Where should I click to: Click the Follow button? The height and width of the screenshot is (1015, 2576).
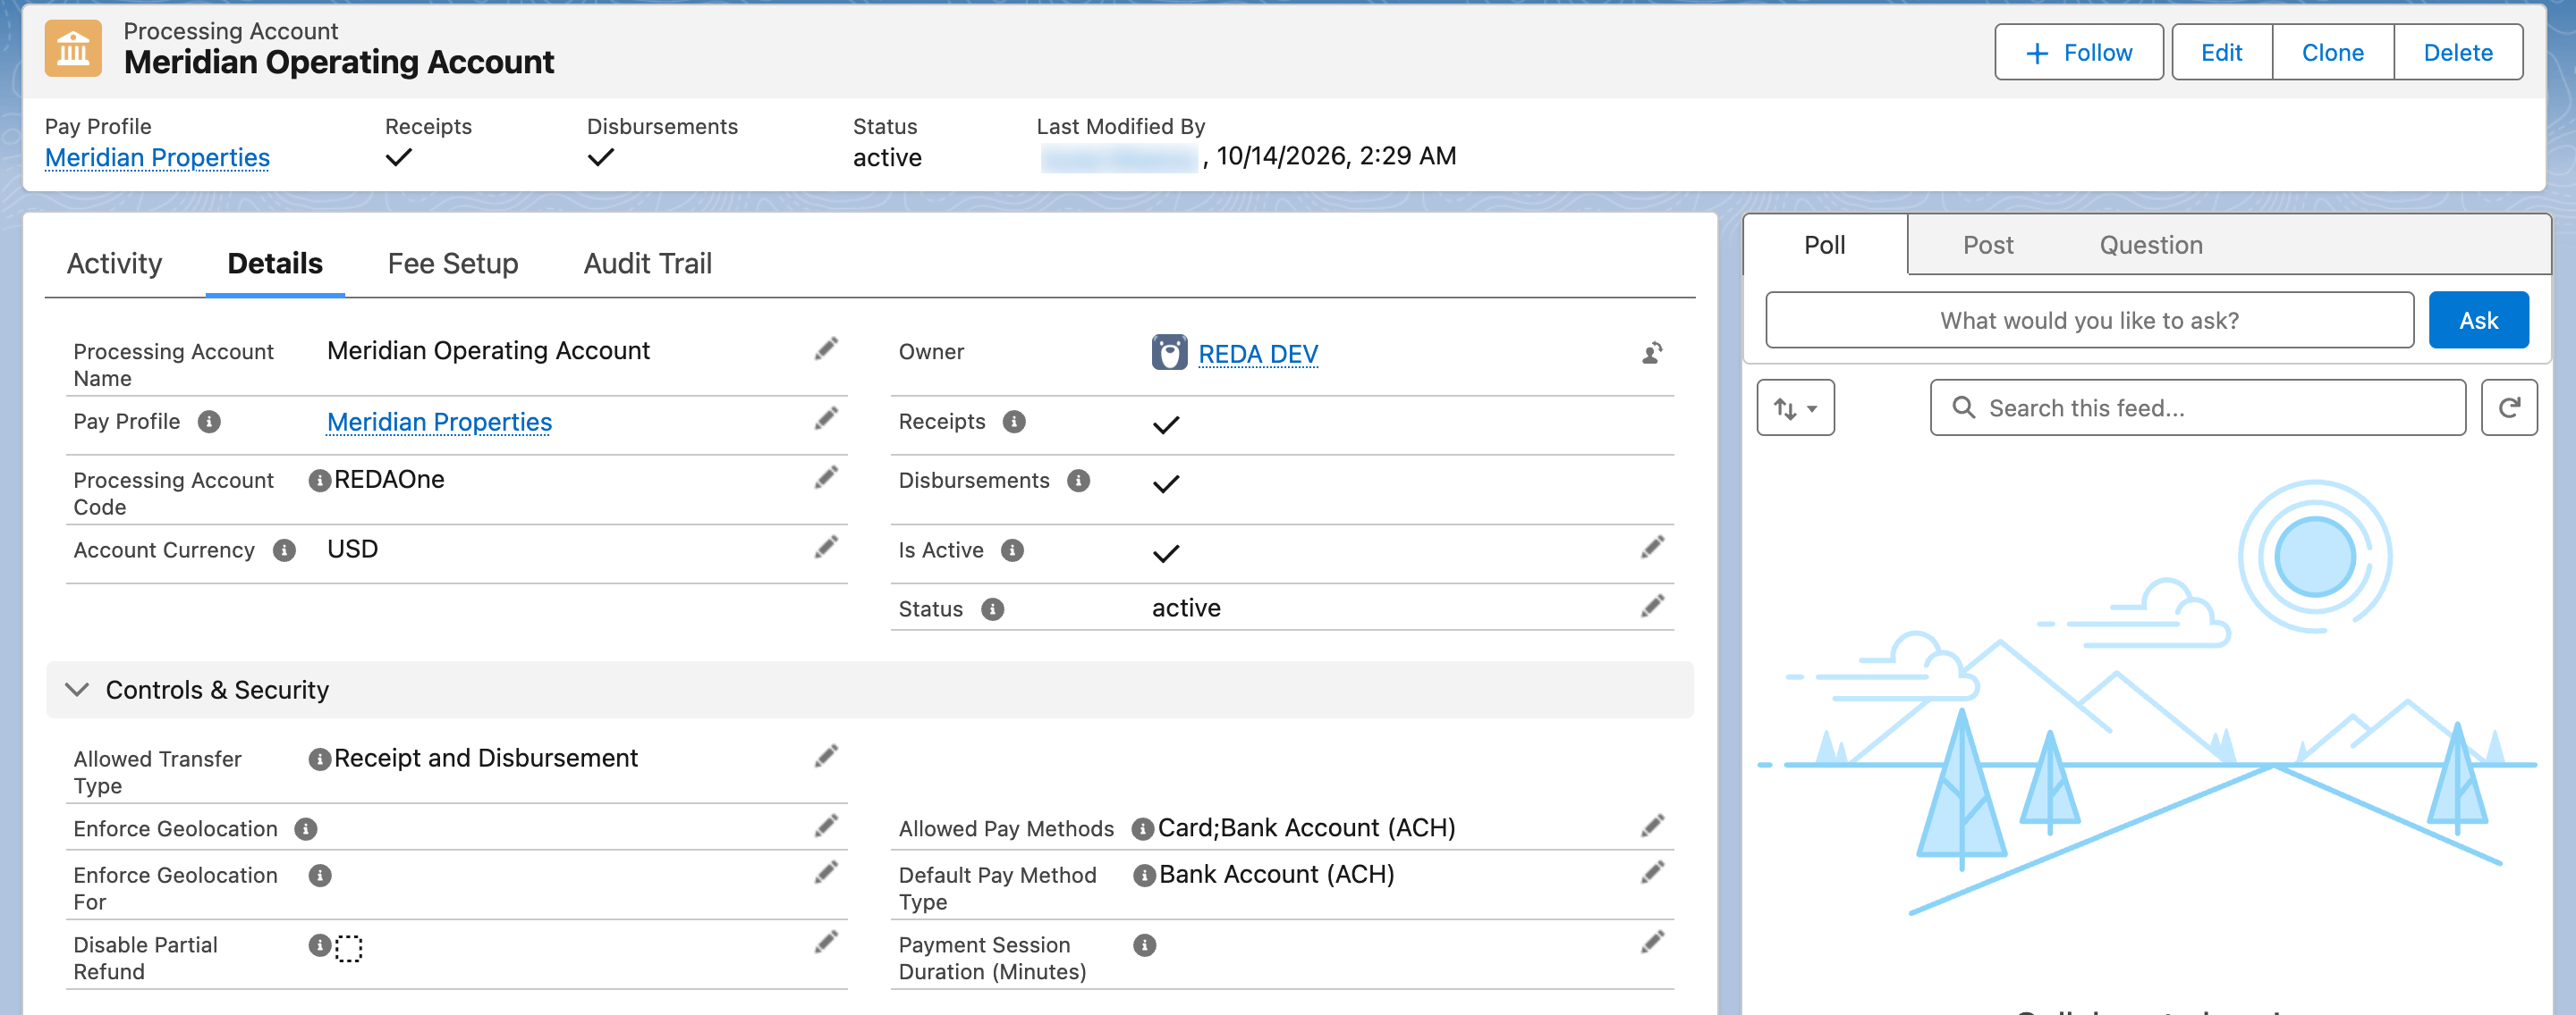pos(2079,52)
